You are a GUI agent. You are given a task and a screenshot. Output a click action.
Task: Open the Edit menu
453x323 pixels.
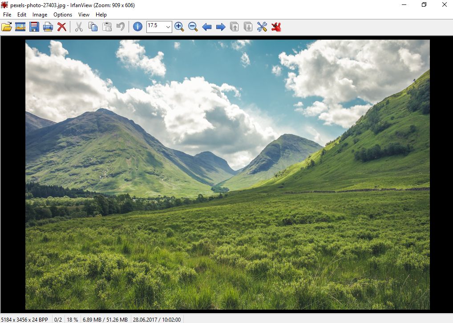tap(22, 14)
